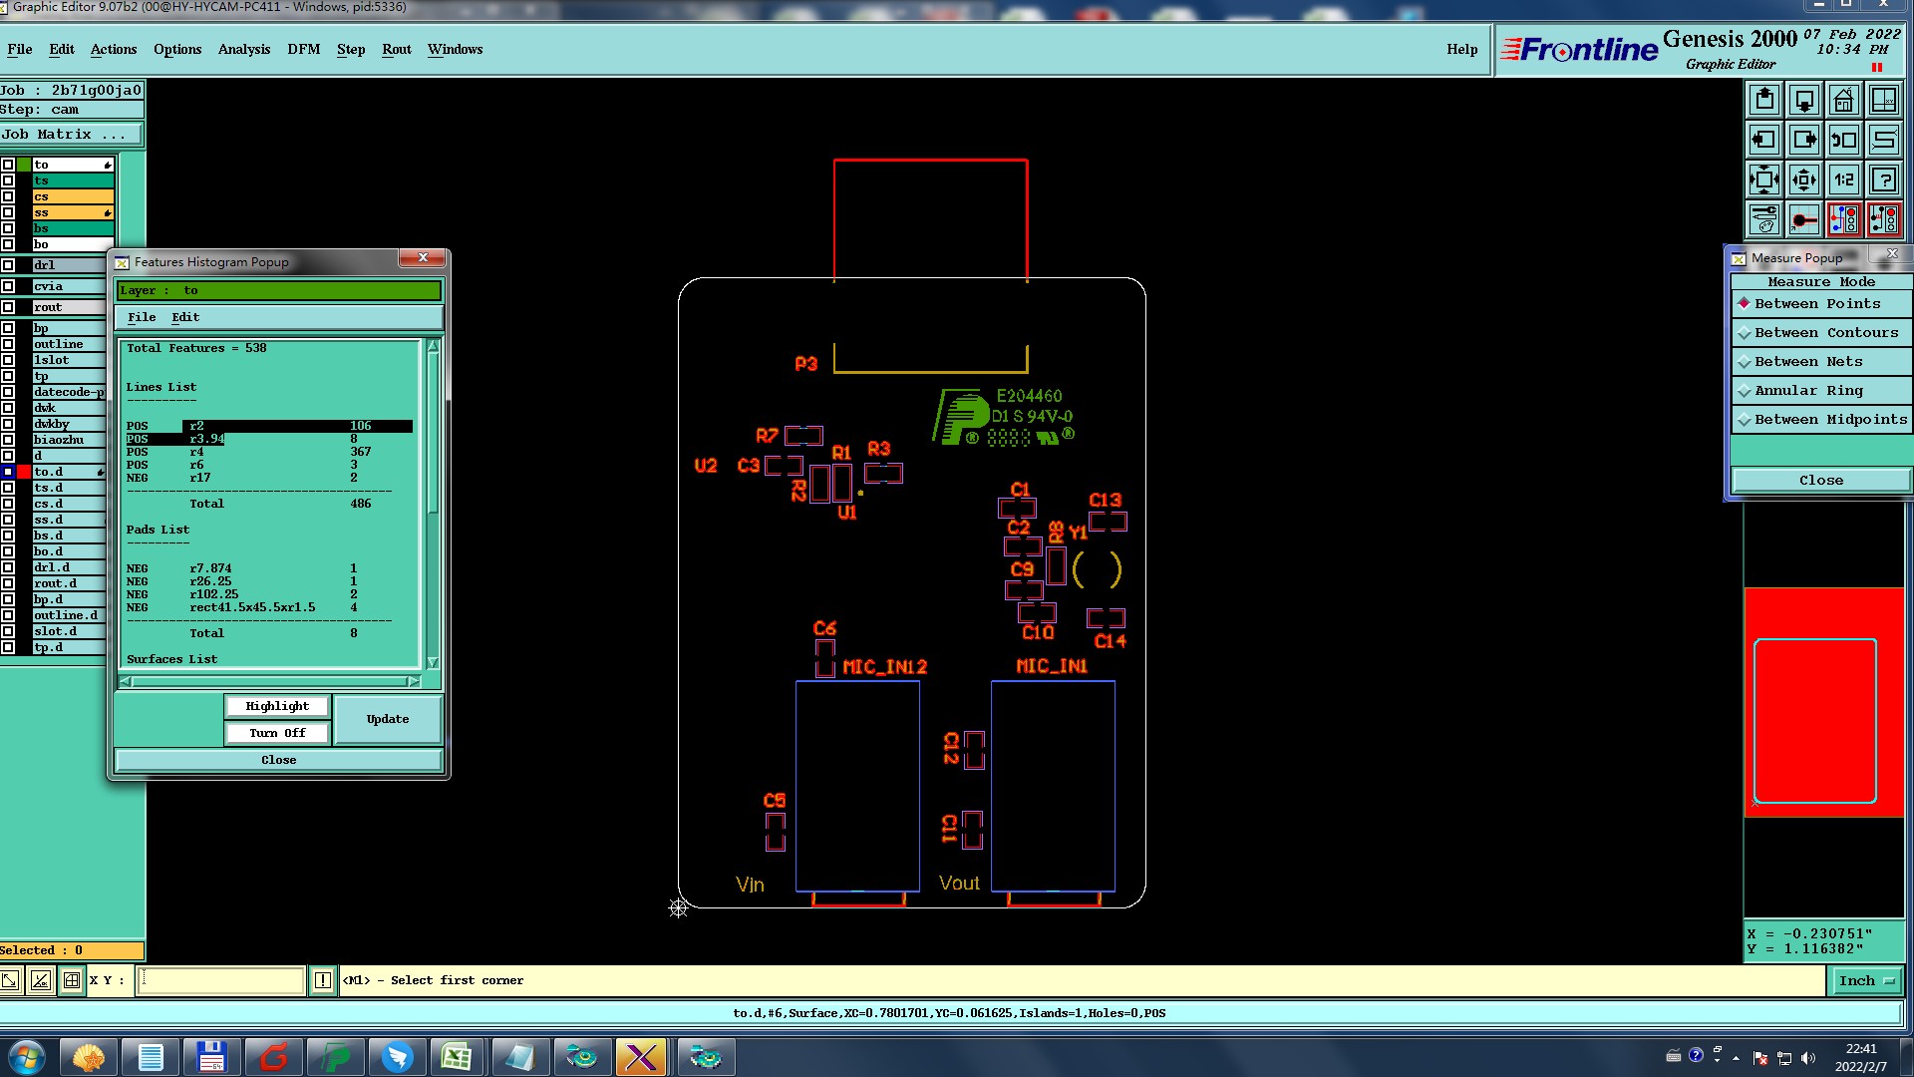Click the 1:2 zoom scale icon

point(1843,179)
